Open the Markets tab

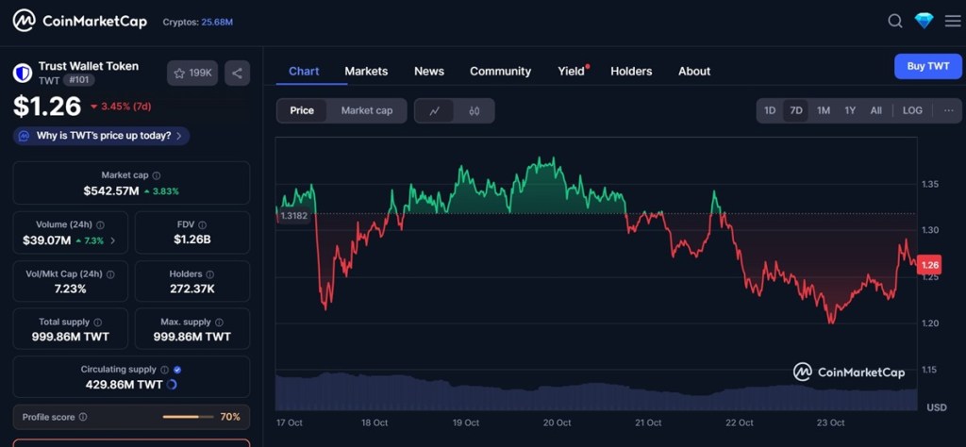[x=366, y=72]
